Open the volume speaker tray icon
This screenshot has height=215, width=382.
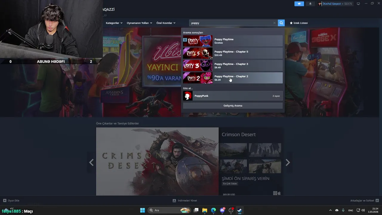coord(363,210)
